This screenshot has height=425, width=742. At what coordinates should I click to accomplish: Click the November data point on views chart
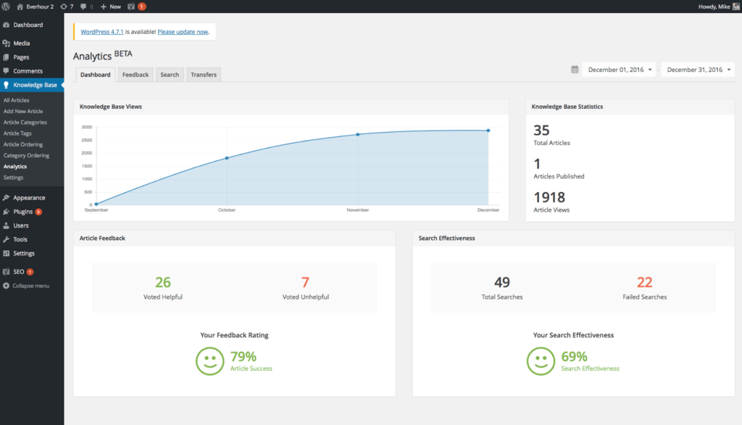(x=357, y=133)
